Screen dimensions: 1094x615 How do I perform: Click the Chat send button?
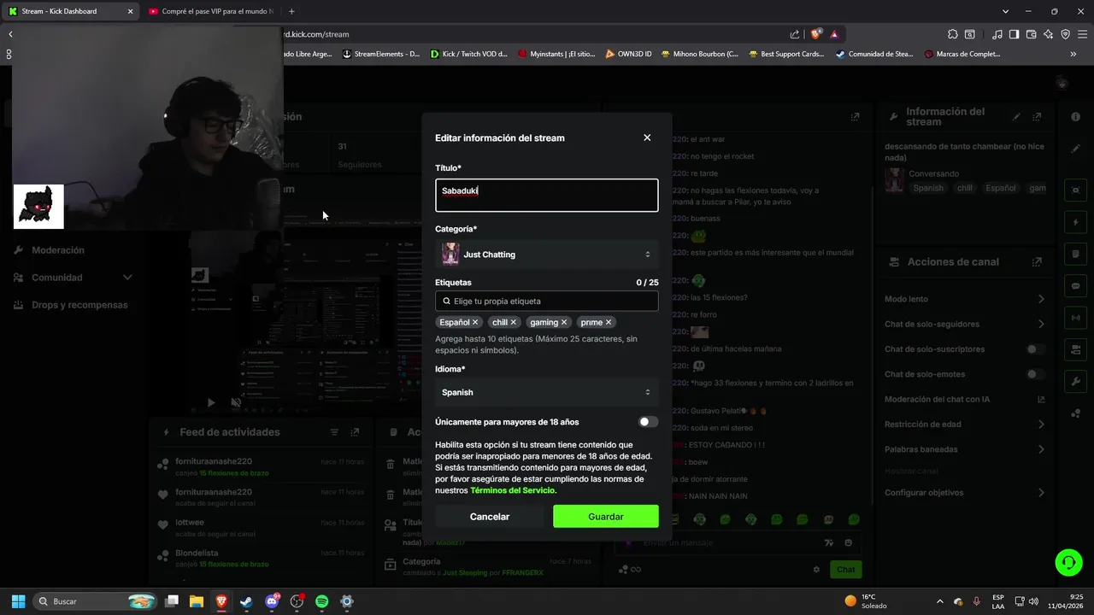point(845,569)
